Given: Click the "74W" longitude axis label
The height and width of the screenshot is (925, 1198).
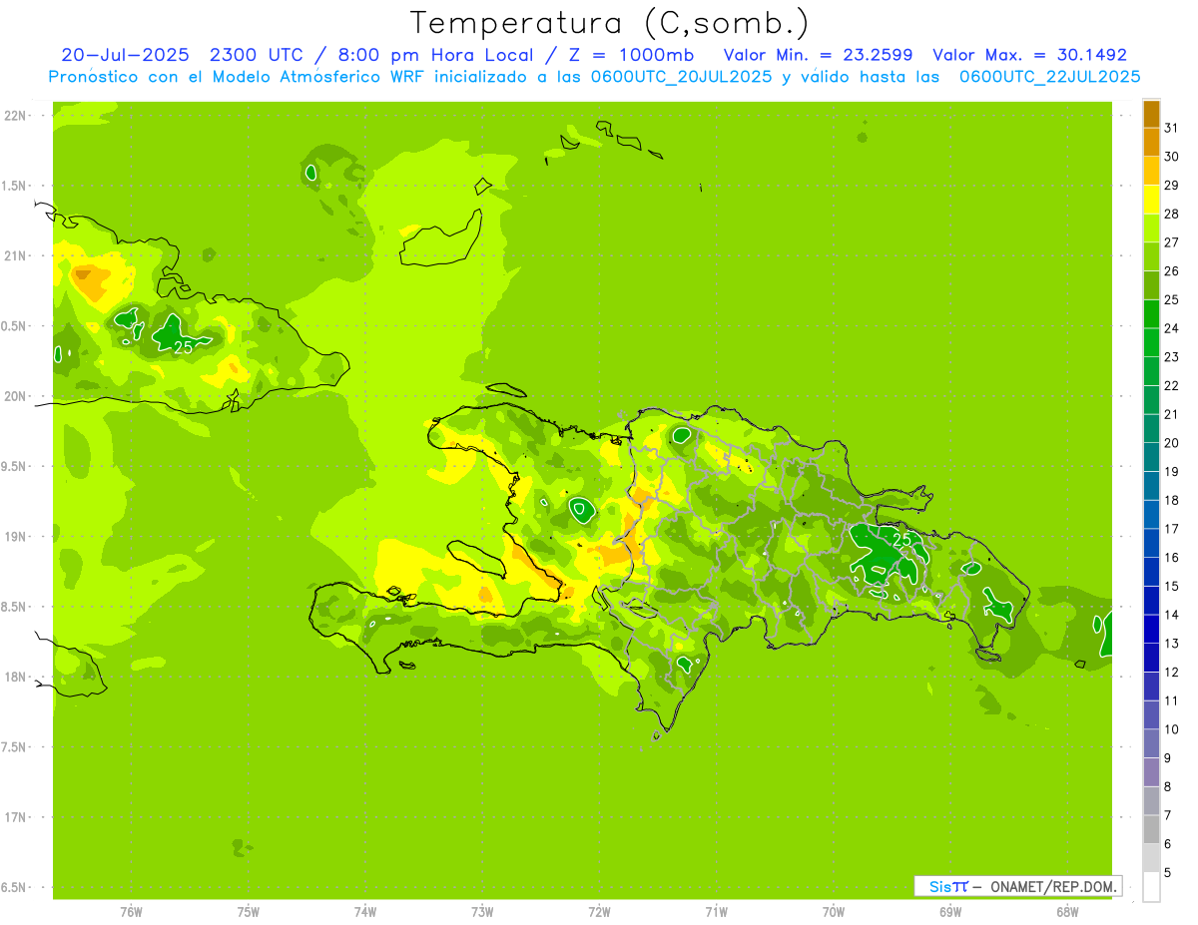Looking at the screenshot, I should click(365, 912).
